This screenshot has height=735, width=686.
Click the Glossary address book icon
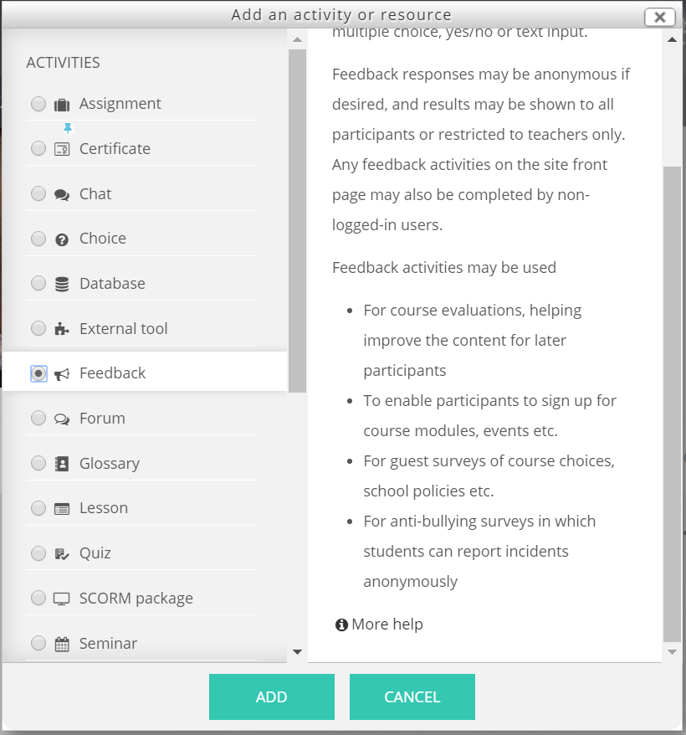62,464
